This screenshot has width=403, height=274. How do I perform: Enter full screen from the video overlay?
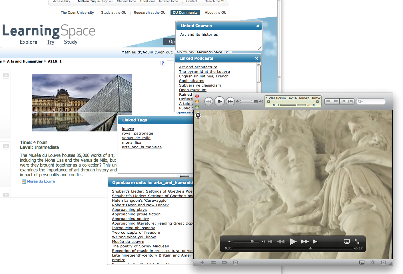click(357, 241)
